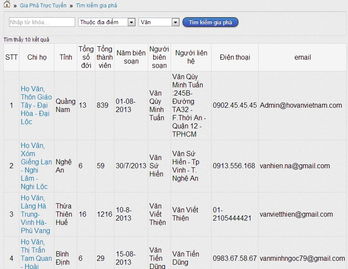Click the vanvietthien@gmail.com email cell

click(296, 214)
